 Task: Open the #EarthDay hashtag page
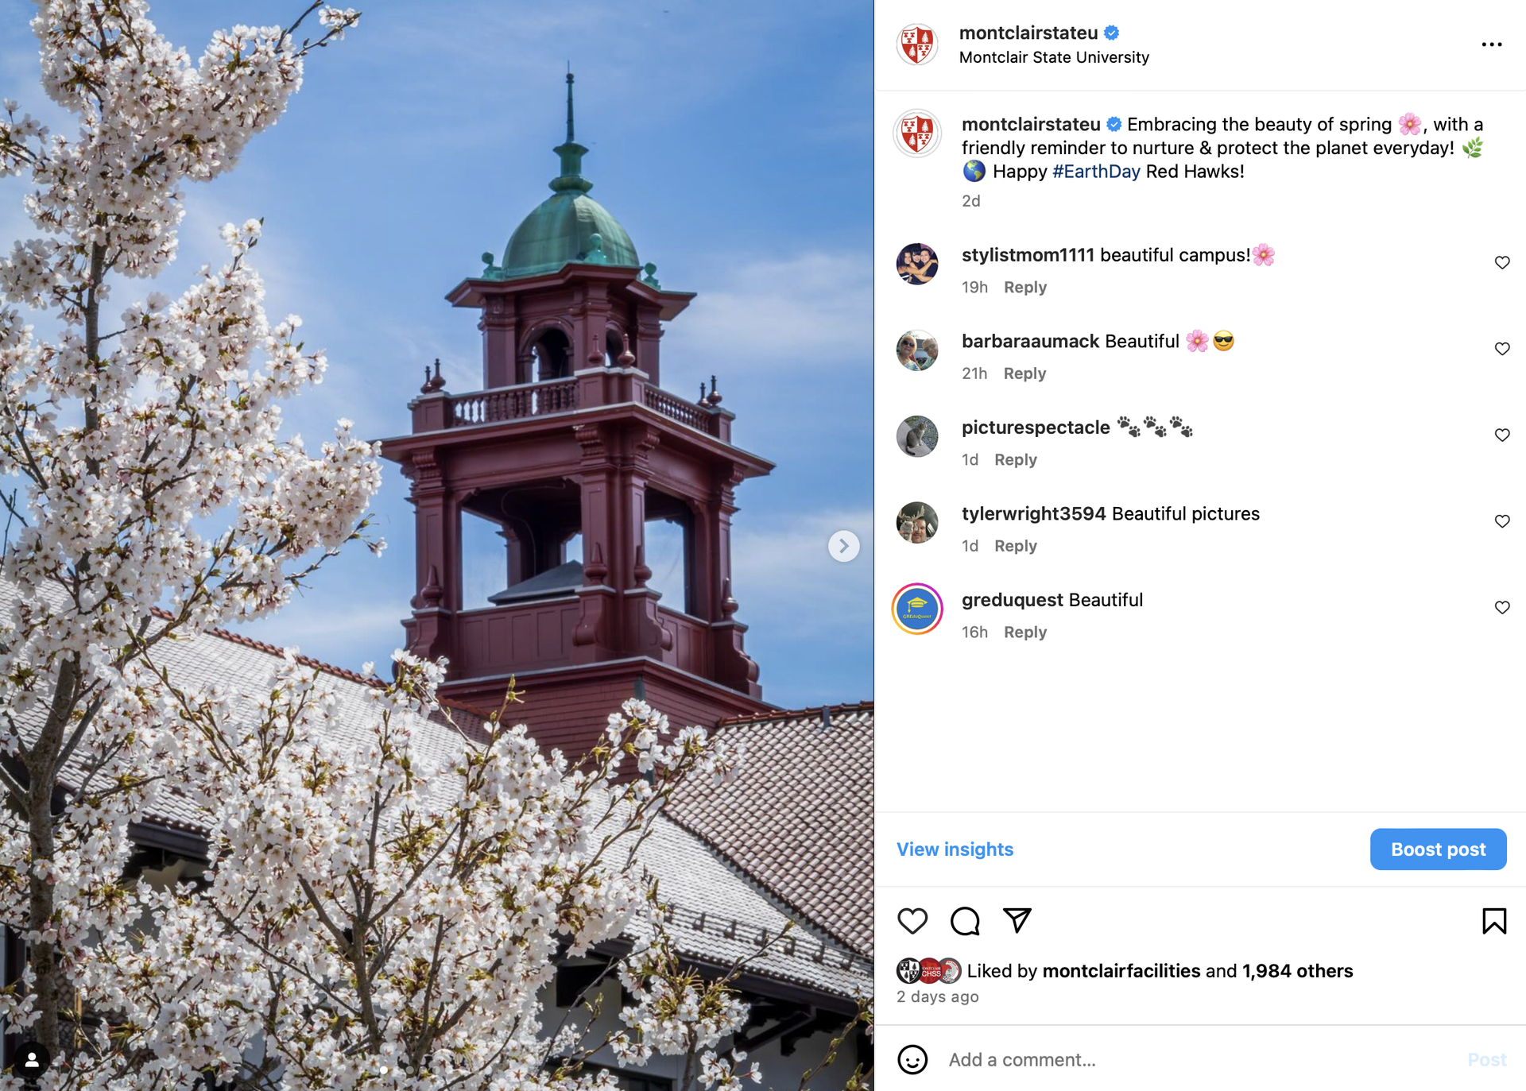[1097, 171]
